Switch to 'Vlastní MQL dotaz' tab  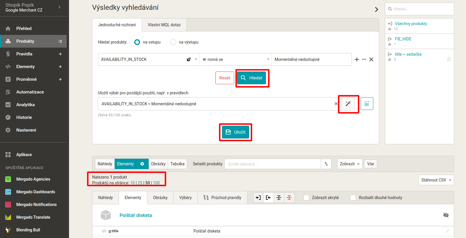point(164,25)
